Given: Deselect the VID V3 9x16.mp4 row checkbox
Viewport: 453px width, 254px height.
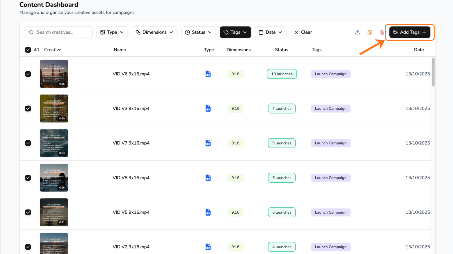Looking at the screenshot, I should (x=28, y=108).
